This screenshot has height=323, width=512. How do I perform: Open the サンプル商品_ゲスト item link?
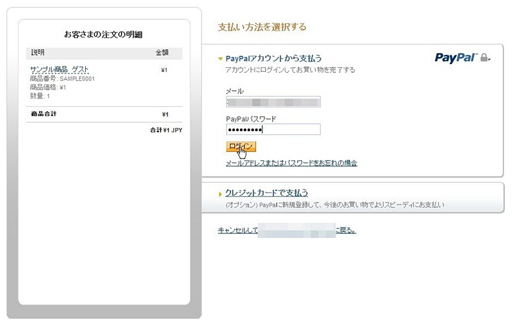tap(59, 69)
